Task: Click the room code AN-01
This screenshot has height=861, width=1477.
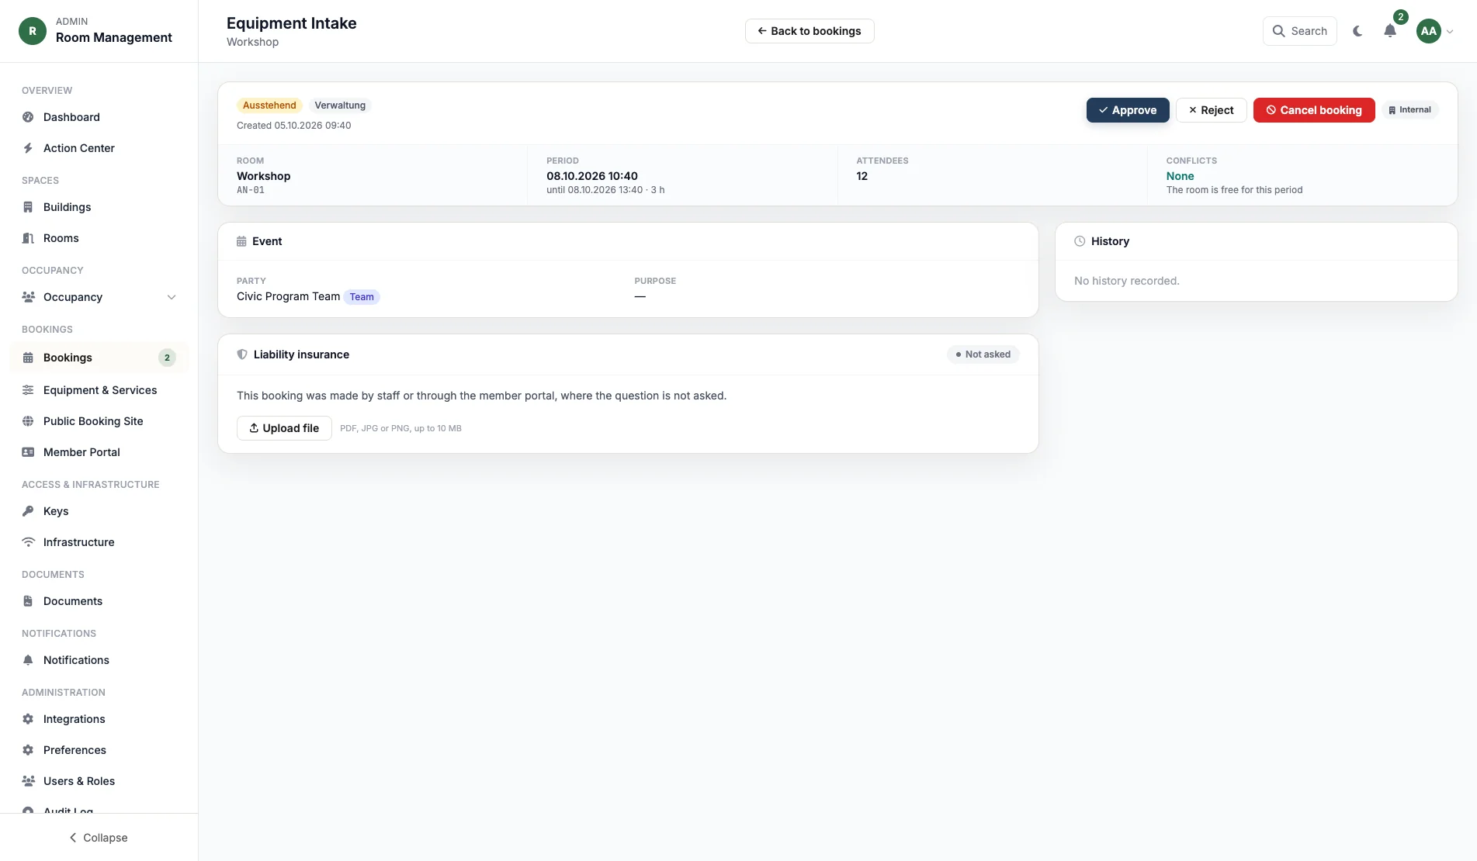Action: click(x=251, y=190)
